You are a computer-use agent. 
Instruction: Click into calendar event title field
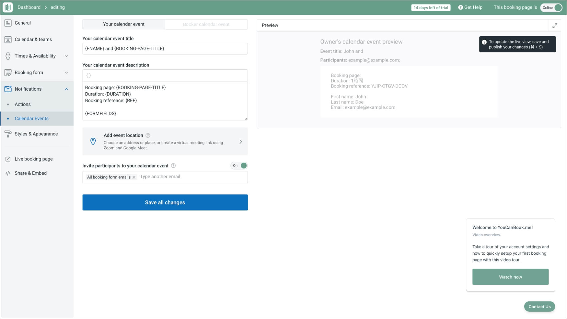(165, 49)
